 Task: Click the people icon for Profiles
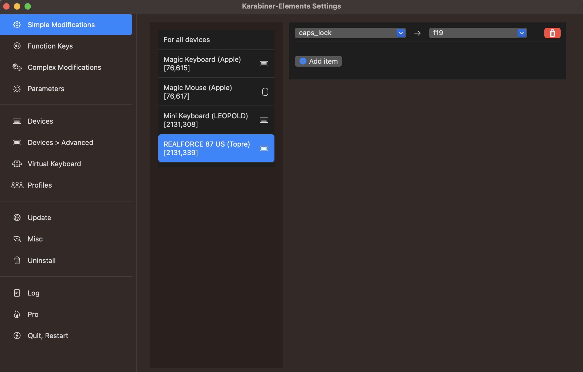[17, 185]
